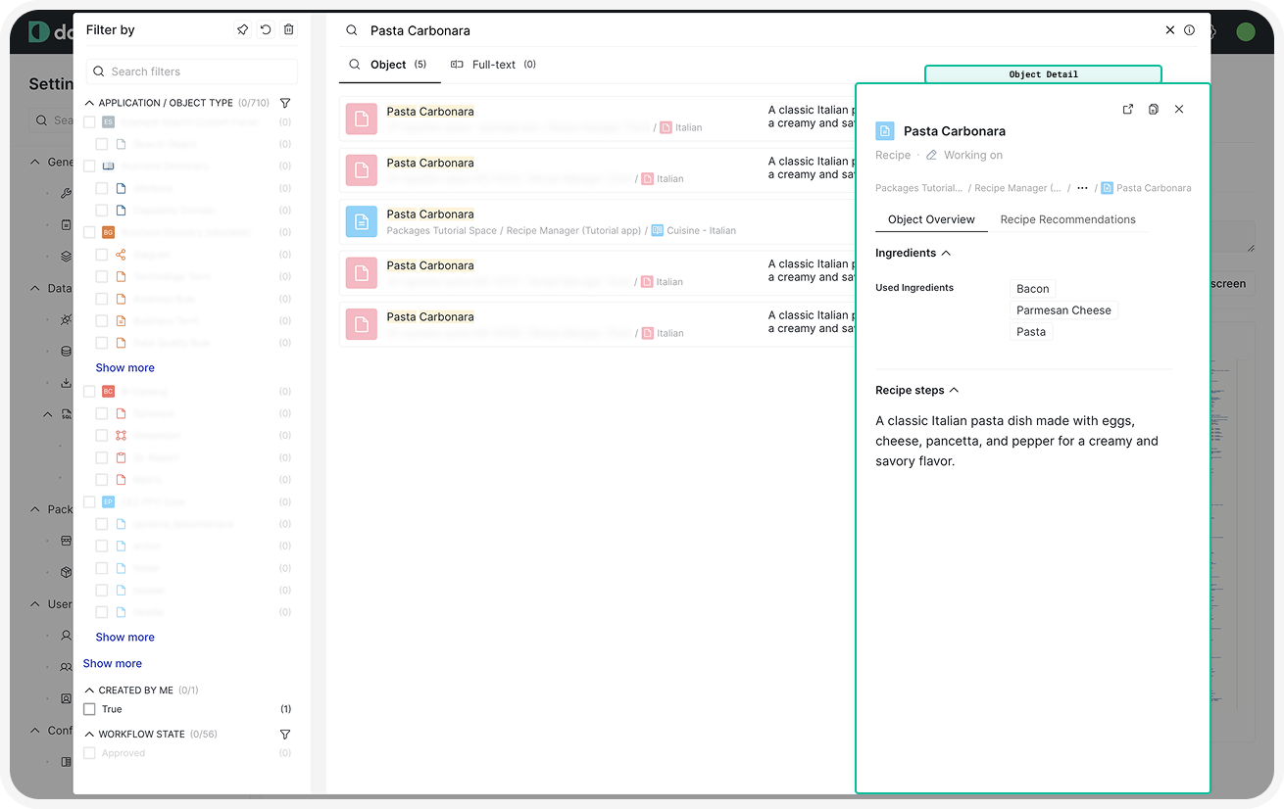Image resolution: width=1284 pixels, height=809 pixels.
Task: Clear the Pasta Carbonara search query
Action: (x=1170, y=30)
